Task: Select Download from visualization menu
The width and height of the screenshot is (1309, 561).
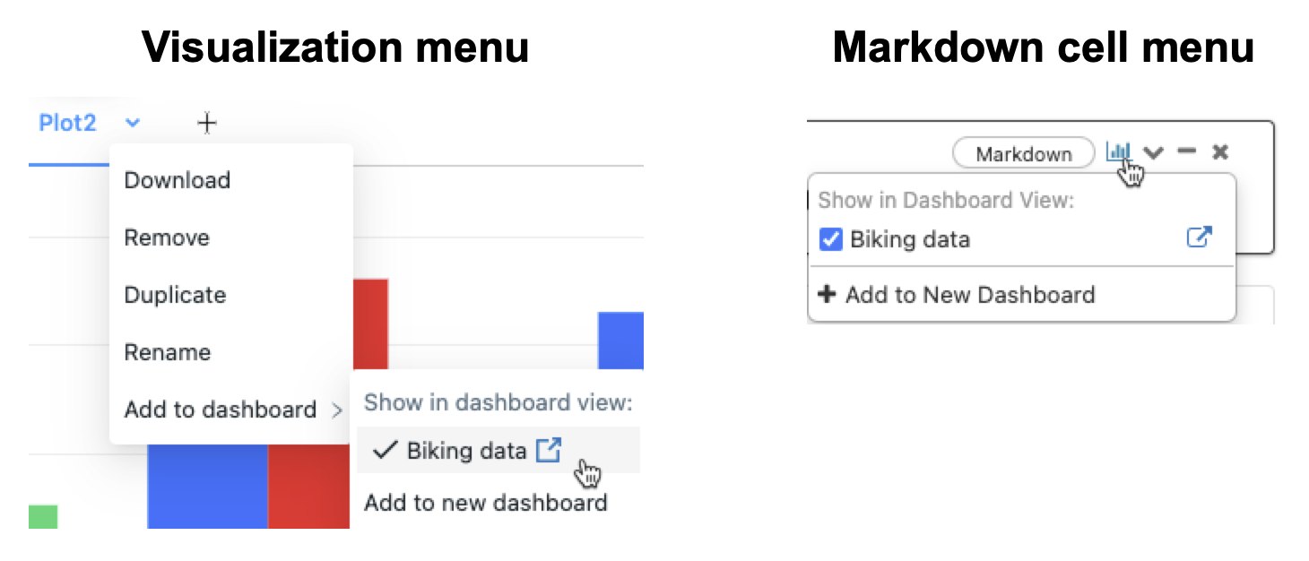Action: pos(178,180)
